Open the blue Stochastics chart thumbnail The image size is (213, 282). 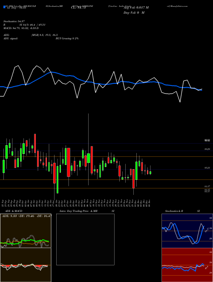tap(187, 231)
